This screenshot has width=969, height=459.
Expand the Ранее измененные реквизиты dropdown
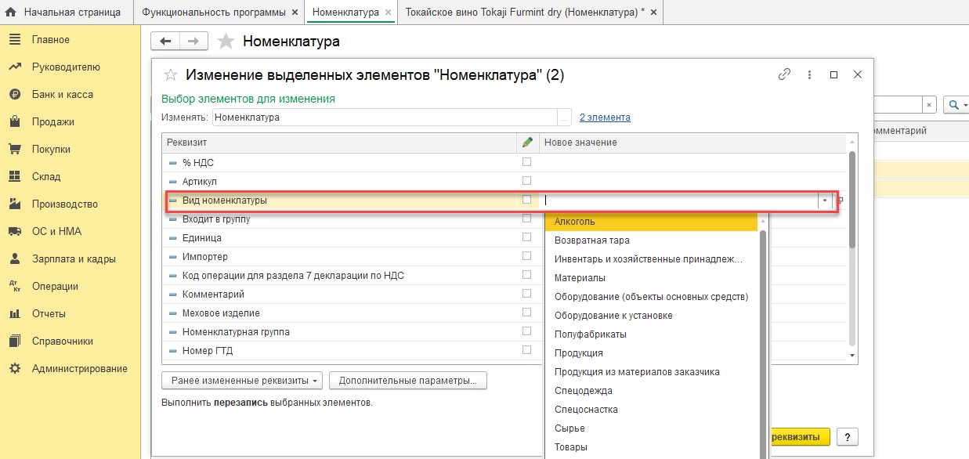point(243,381)
